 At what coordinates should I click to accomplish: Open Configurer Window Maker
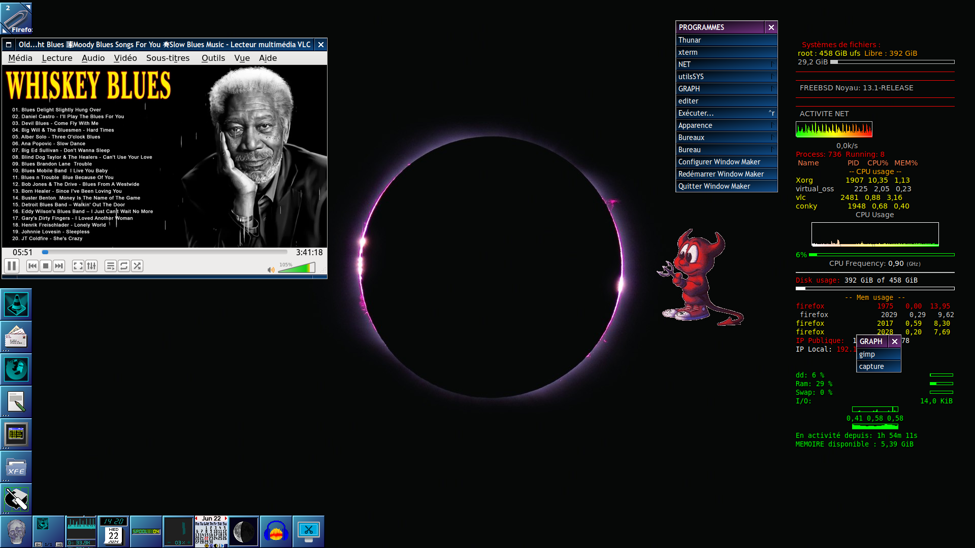point(727,162)
